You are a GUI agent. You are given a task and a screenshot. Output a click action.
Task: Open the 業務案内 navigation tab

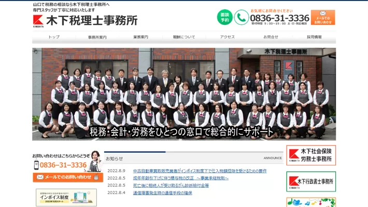140,37
